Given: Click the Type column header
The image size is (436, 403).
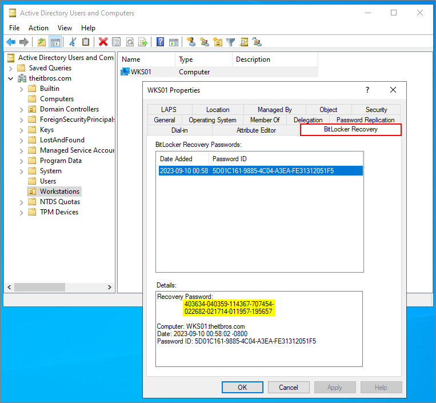Looking at the screenshot, I should (203, 59).
